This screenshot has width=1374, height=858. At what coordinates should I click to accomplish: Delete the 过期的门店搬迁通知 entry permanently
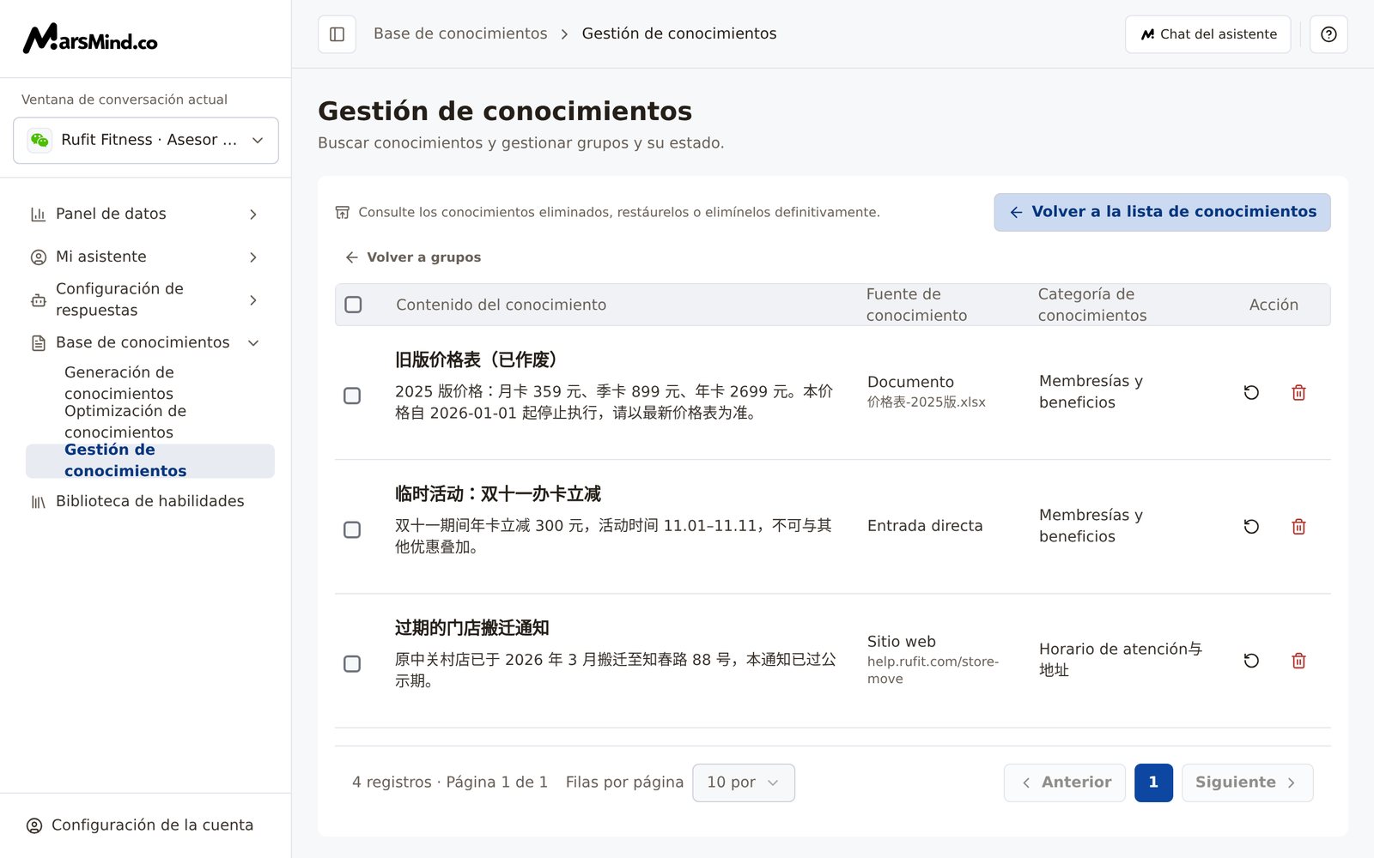(x=1298, y=661)
